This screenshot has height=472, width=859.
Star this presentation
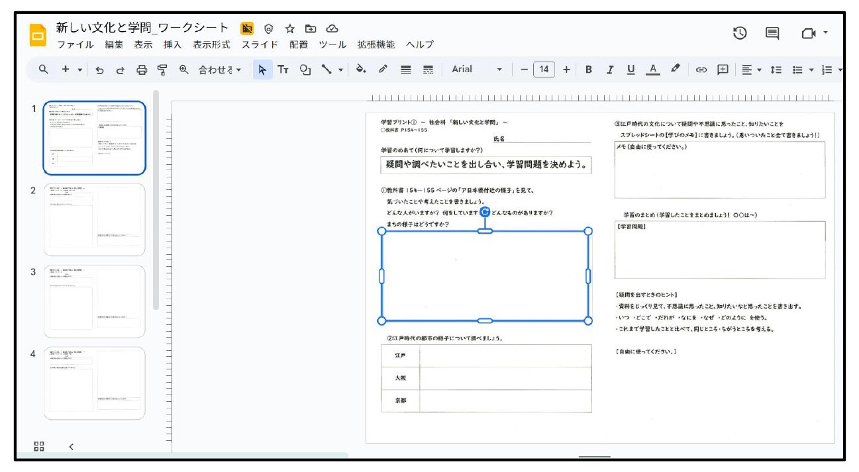click(289, 28)
